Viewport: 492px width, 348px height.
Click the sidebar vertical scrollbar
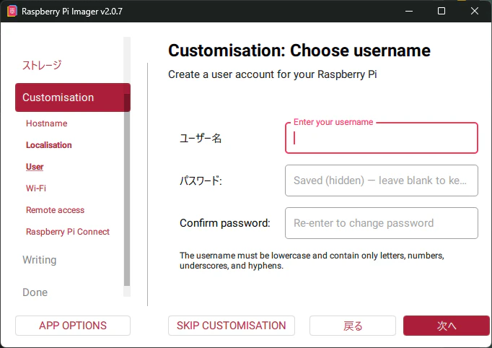tap(127, 190)
